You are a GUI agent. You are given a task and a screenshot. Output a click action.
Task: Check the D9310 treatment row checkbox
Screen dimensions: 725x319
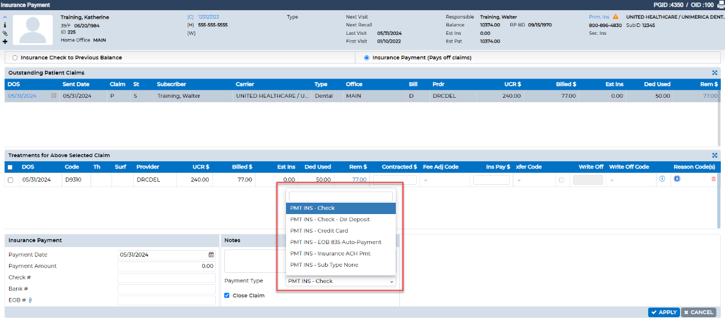coord(10,180)
